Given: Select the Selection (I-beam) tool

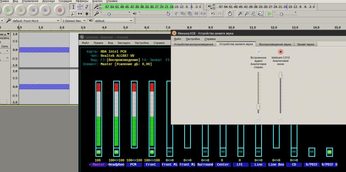Looking at the screenshot, I should pyautogui.click(x=73, y=7).
